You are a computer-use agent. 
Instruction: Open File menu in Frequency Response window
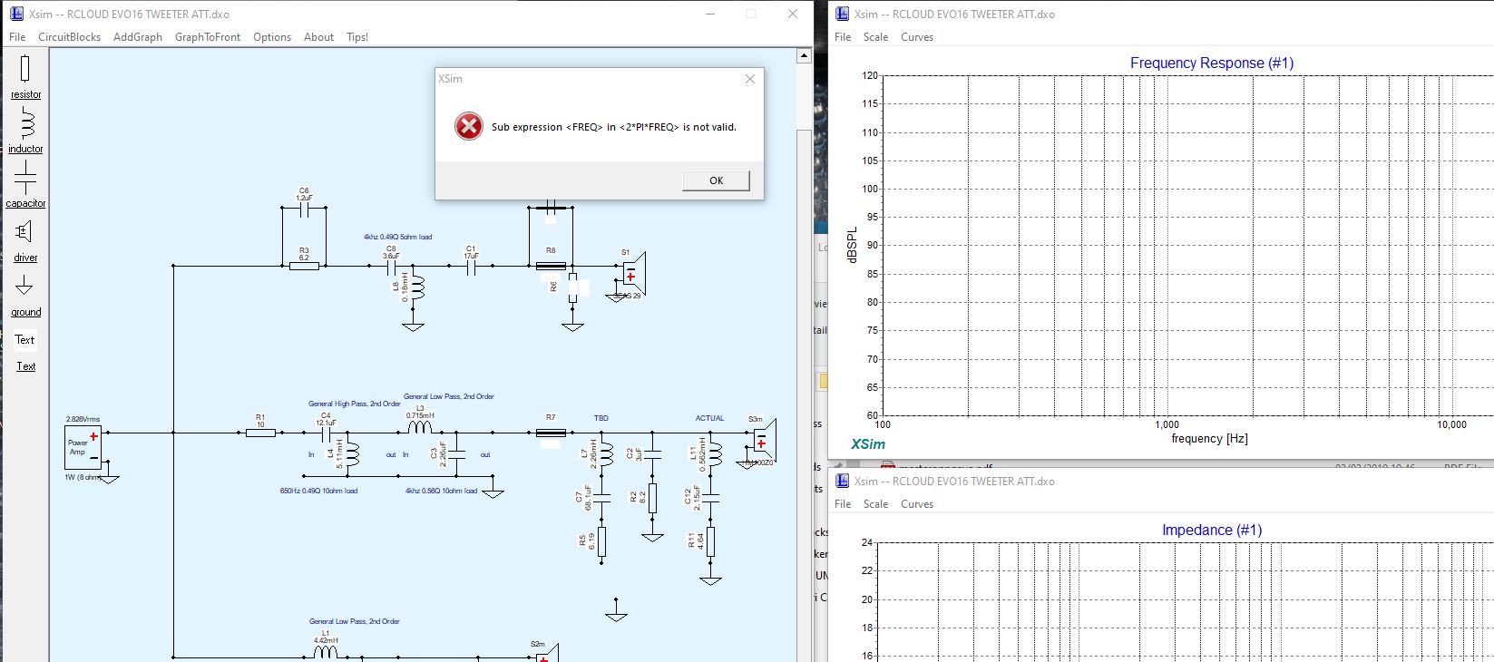[843, 37]
